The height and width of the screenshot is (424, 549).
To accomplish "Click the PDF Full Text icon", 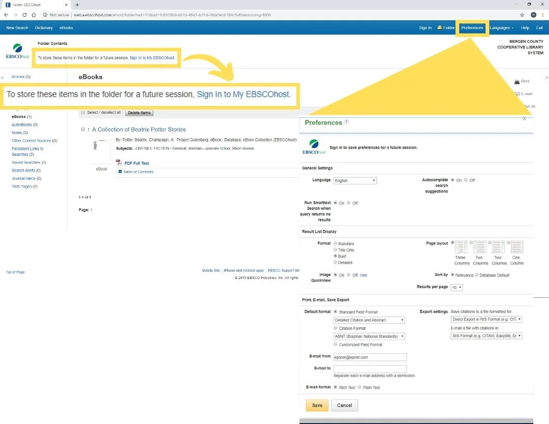I will [x=119, y=163].
